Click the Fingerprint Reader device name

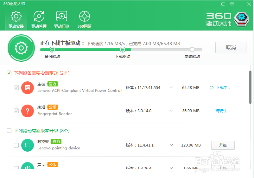(54, 113)
